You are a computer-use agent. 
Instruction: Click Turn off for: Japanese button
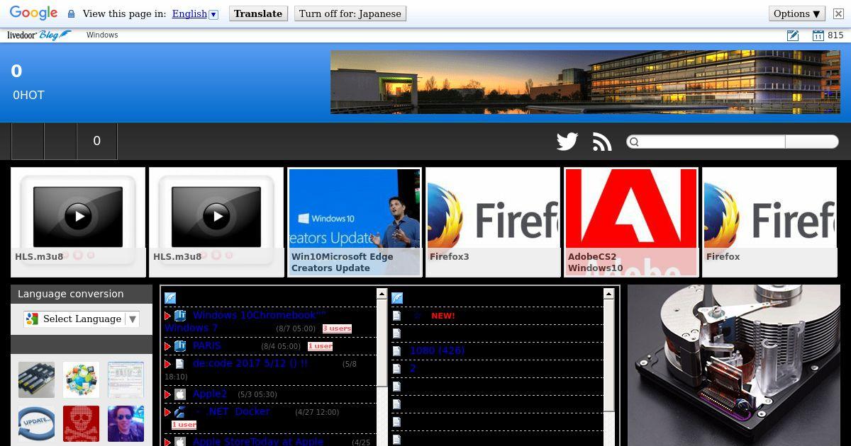pos(350,13)
